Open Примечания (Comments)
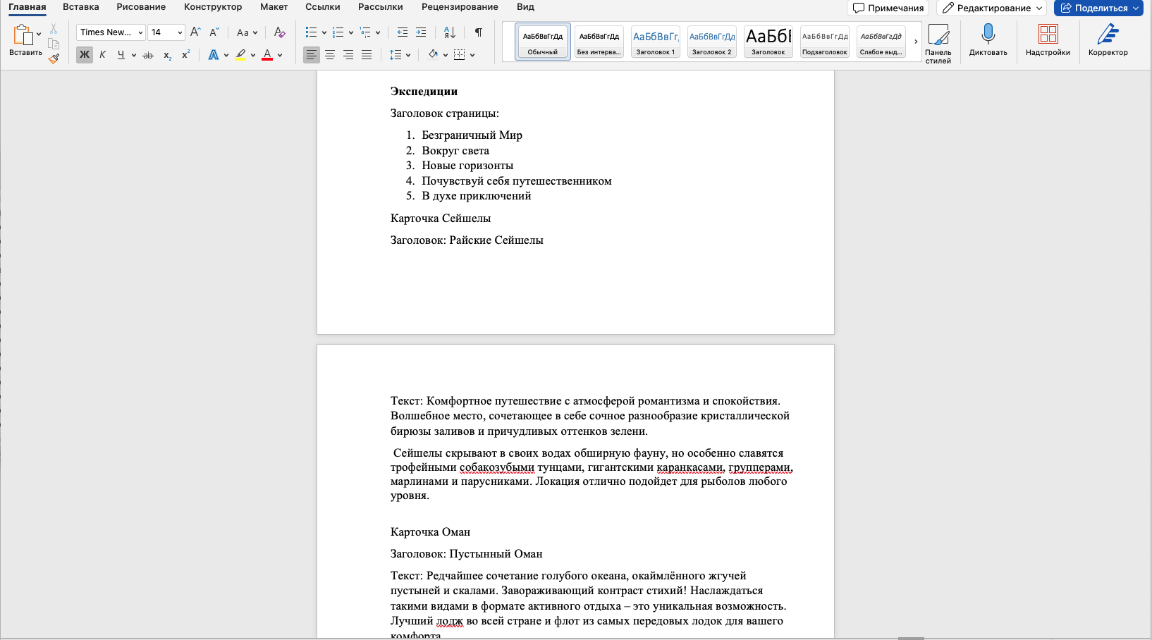 click(x=888, y=8)
